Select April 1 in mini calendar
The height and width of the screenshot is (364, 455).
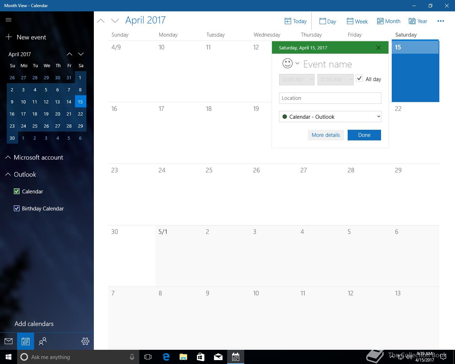pos(80,77)
